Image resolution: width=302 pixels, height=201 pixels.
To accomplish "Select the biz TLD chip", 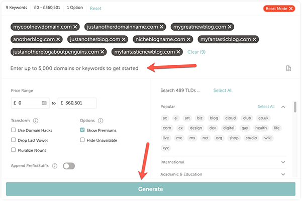I will click(199, 118).
